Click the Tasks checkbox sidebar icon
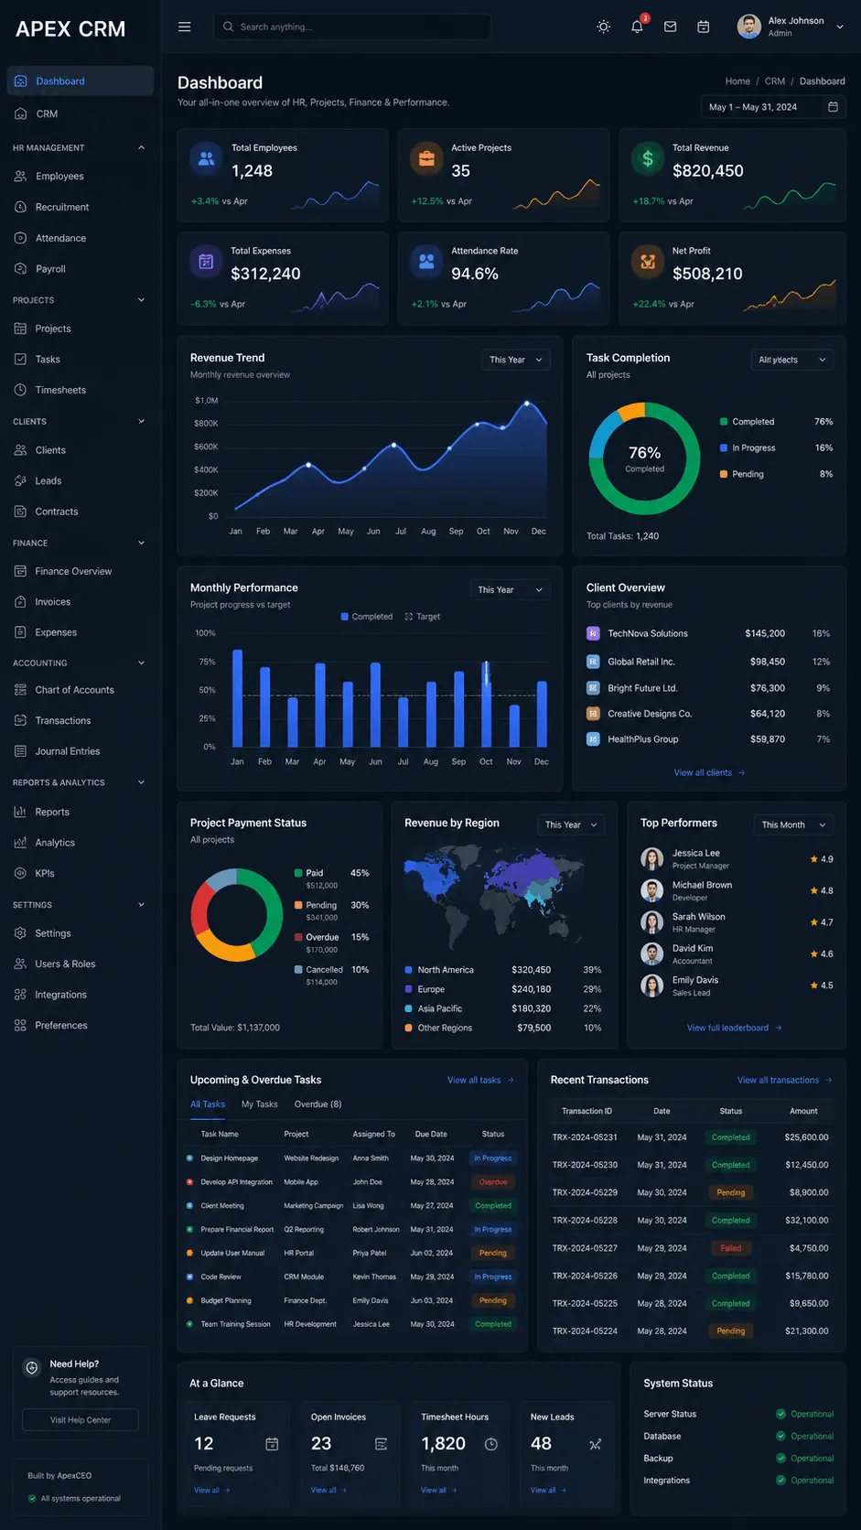This screenshot has width=861, height=1530. pyautogui.click(x=20, y=359)
